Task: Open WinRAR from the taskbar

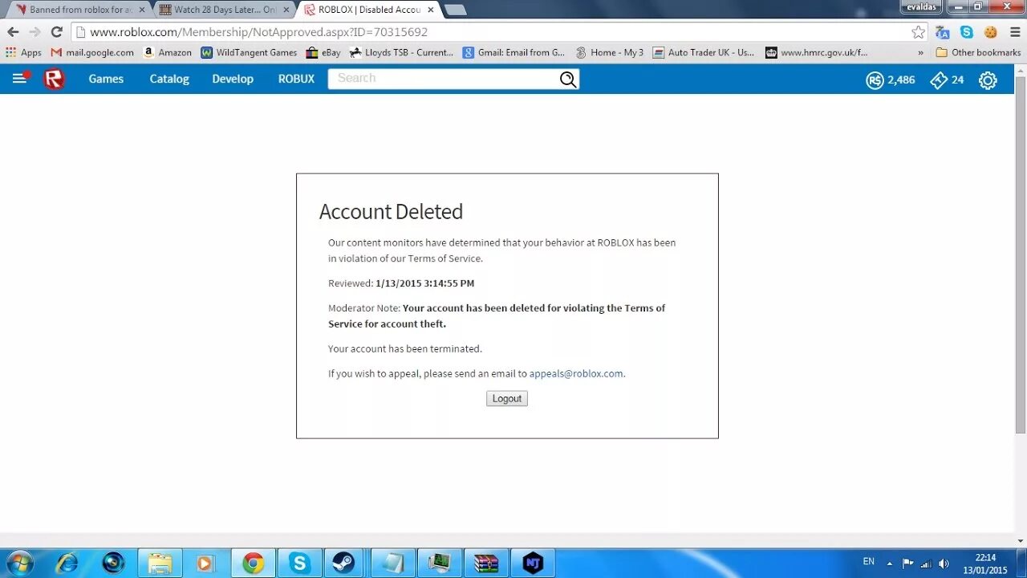Action: [486, 564]
